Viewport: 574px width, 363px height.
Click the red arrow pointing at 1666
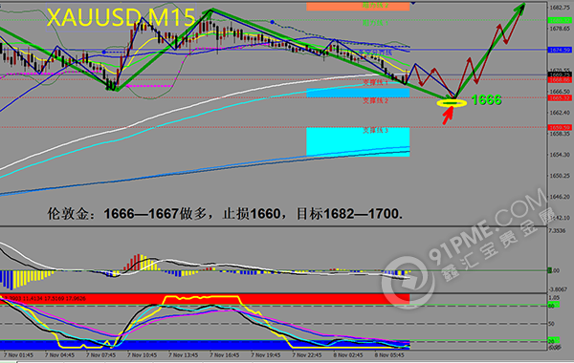448,116
